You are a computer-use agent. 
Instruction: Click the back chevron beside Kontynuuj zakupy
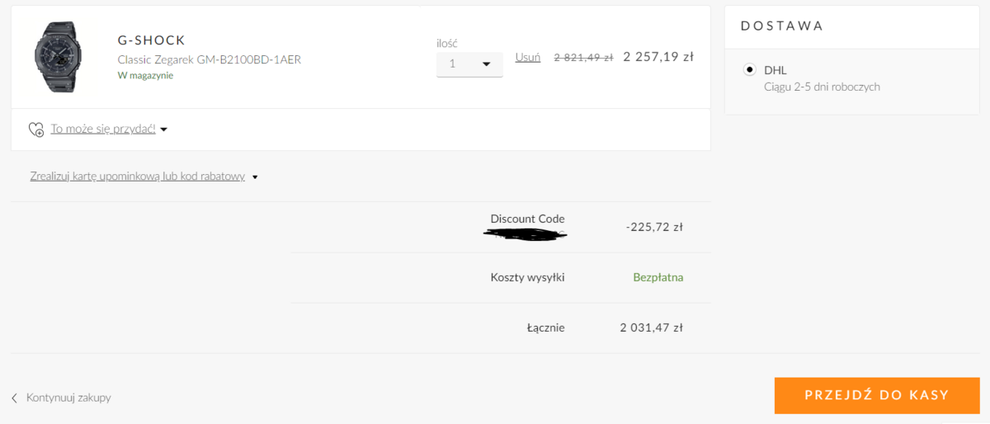click(x=15, y=398)
